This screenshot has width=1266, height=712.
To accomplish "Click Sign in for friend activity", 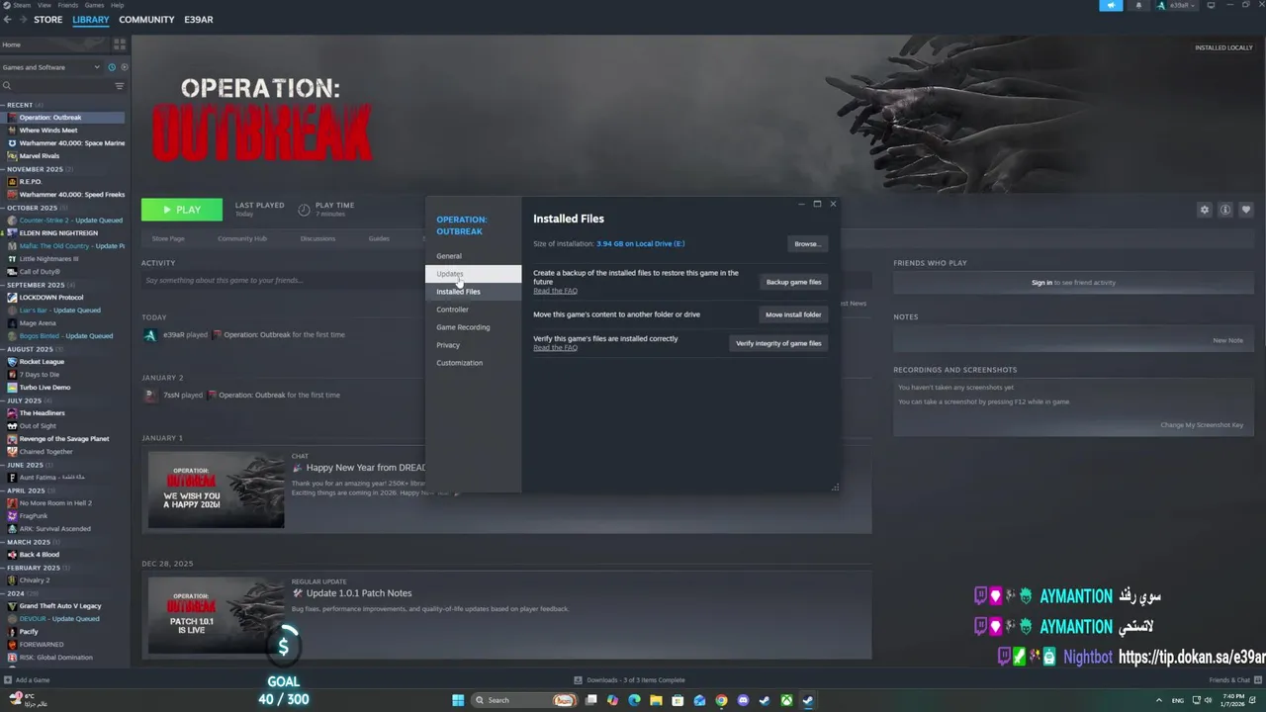I will 1041,283.
